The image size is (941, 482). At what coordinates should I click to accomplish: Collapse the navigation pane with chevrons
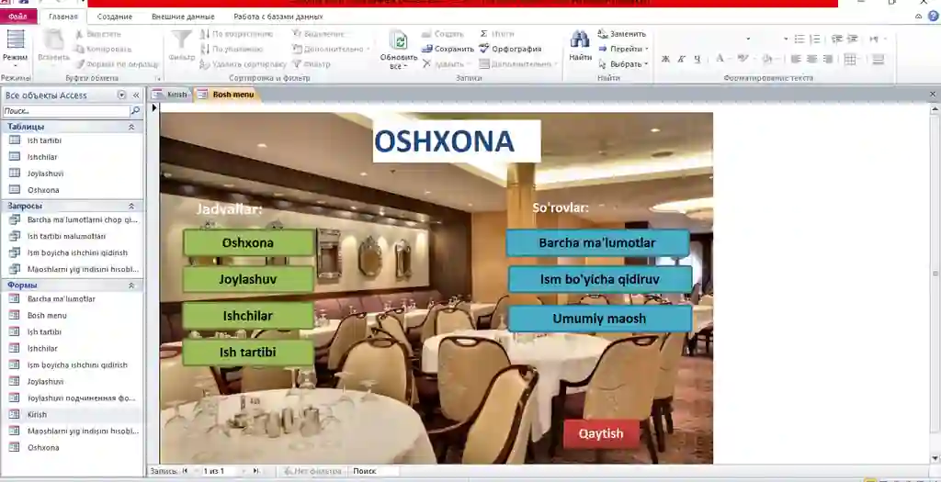tap(136, 95)
